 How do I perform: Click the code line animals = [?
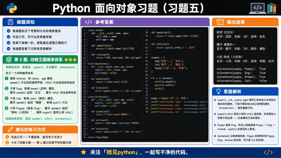point(158,58)
